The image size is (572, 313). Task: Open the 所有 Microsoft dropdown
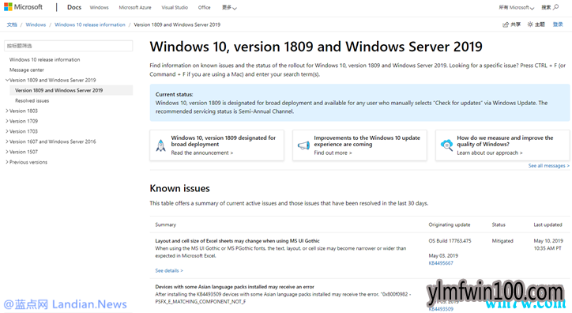(516, 7)
